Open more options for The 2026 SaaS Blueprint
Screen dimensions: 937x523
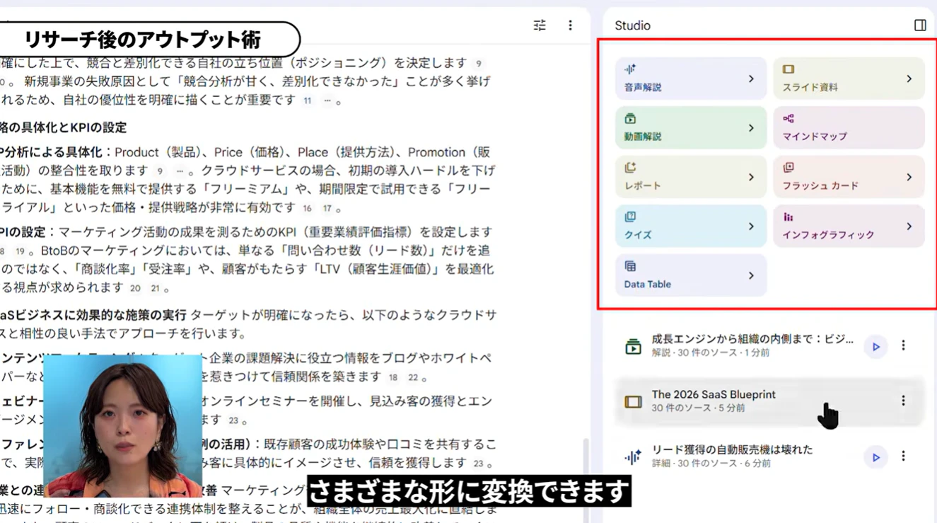[x=903, y=401]
